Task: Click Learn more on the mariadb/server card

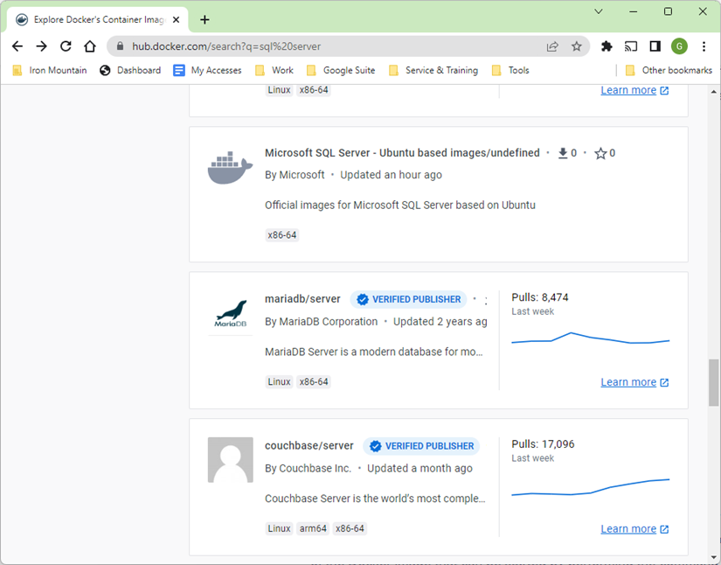Action: (x=628, y=381)
